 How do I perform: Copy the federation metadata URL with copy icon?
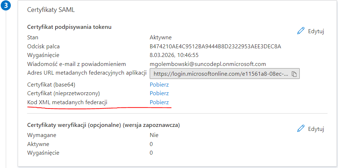pyautogui.click(x=294, y=74)
